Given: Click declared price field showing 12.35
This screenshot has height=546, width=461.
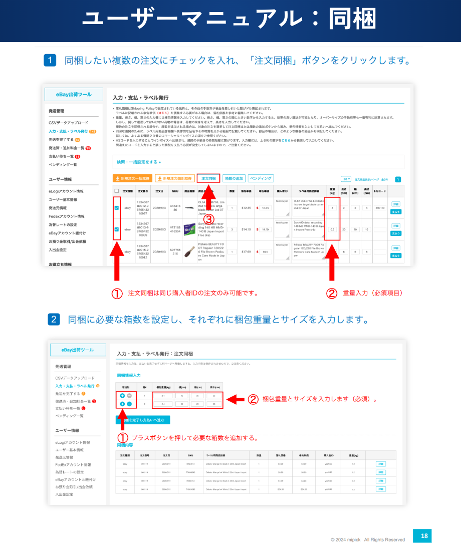Looking at the screenshot, I should click(265, 208).
